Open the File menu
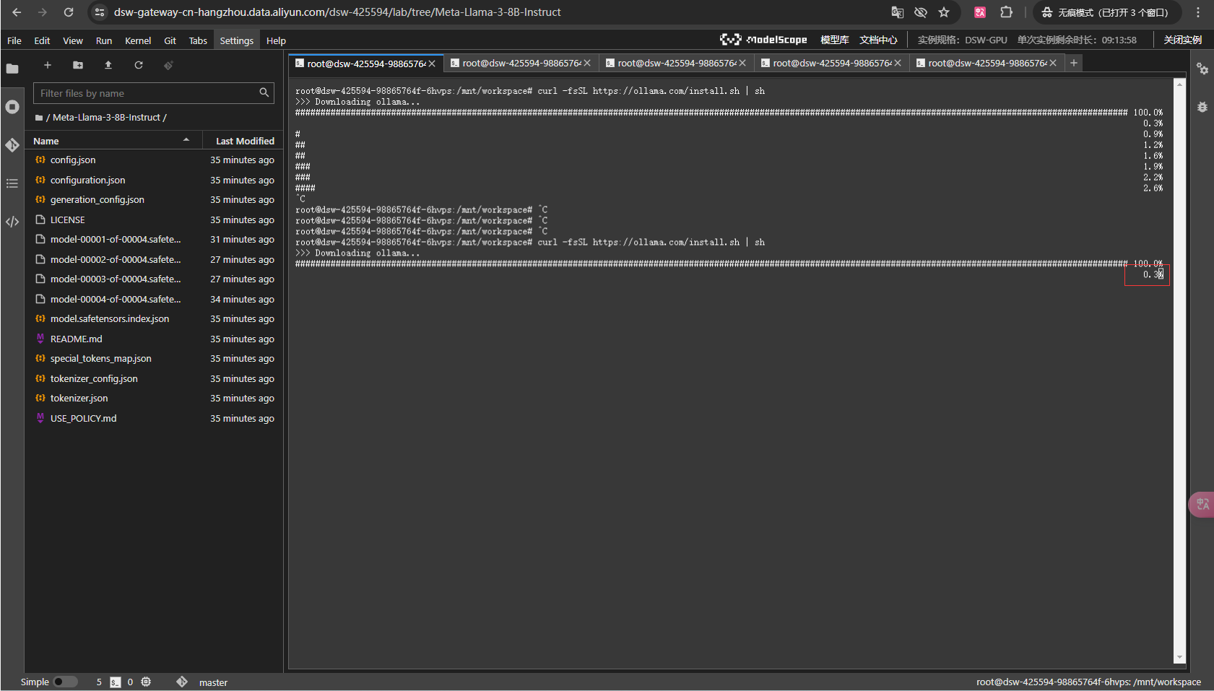 [14, 40]
